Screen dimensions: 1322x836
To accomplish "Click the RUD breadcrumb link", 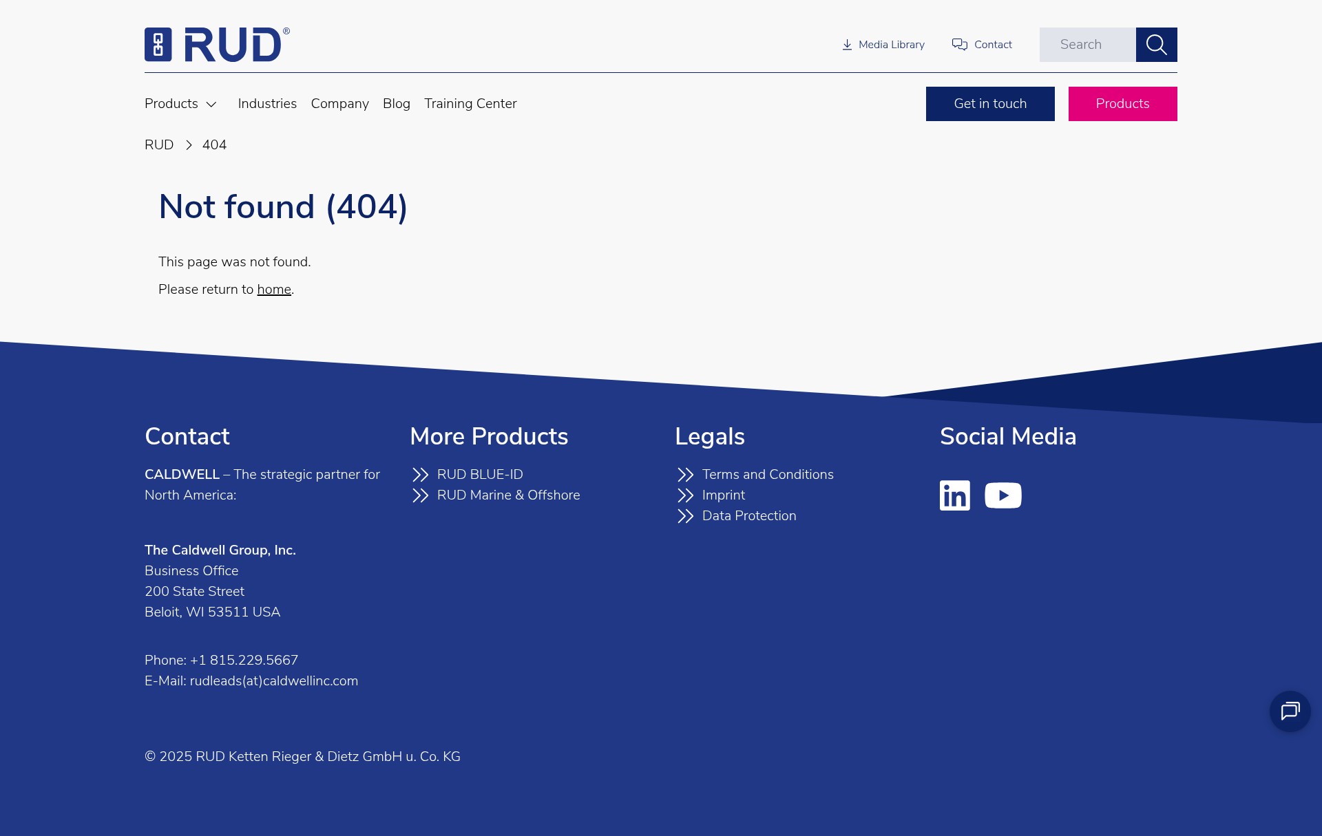I will tap(159, 145).
